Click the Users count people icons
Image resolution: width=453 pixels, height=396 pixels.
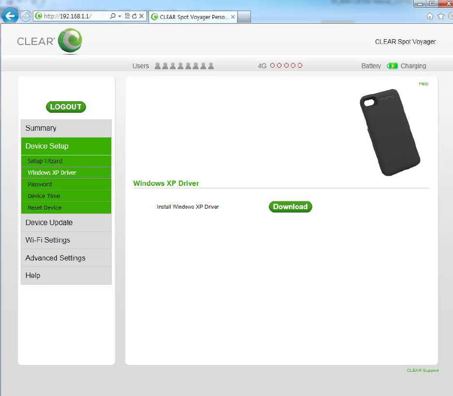click(x=184, y=66)
